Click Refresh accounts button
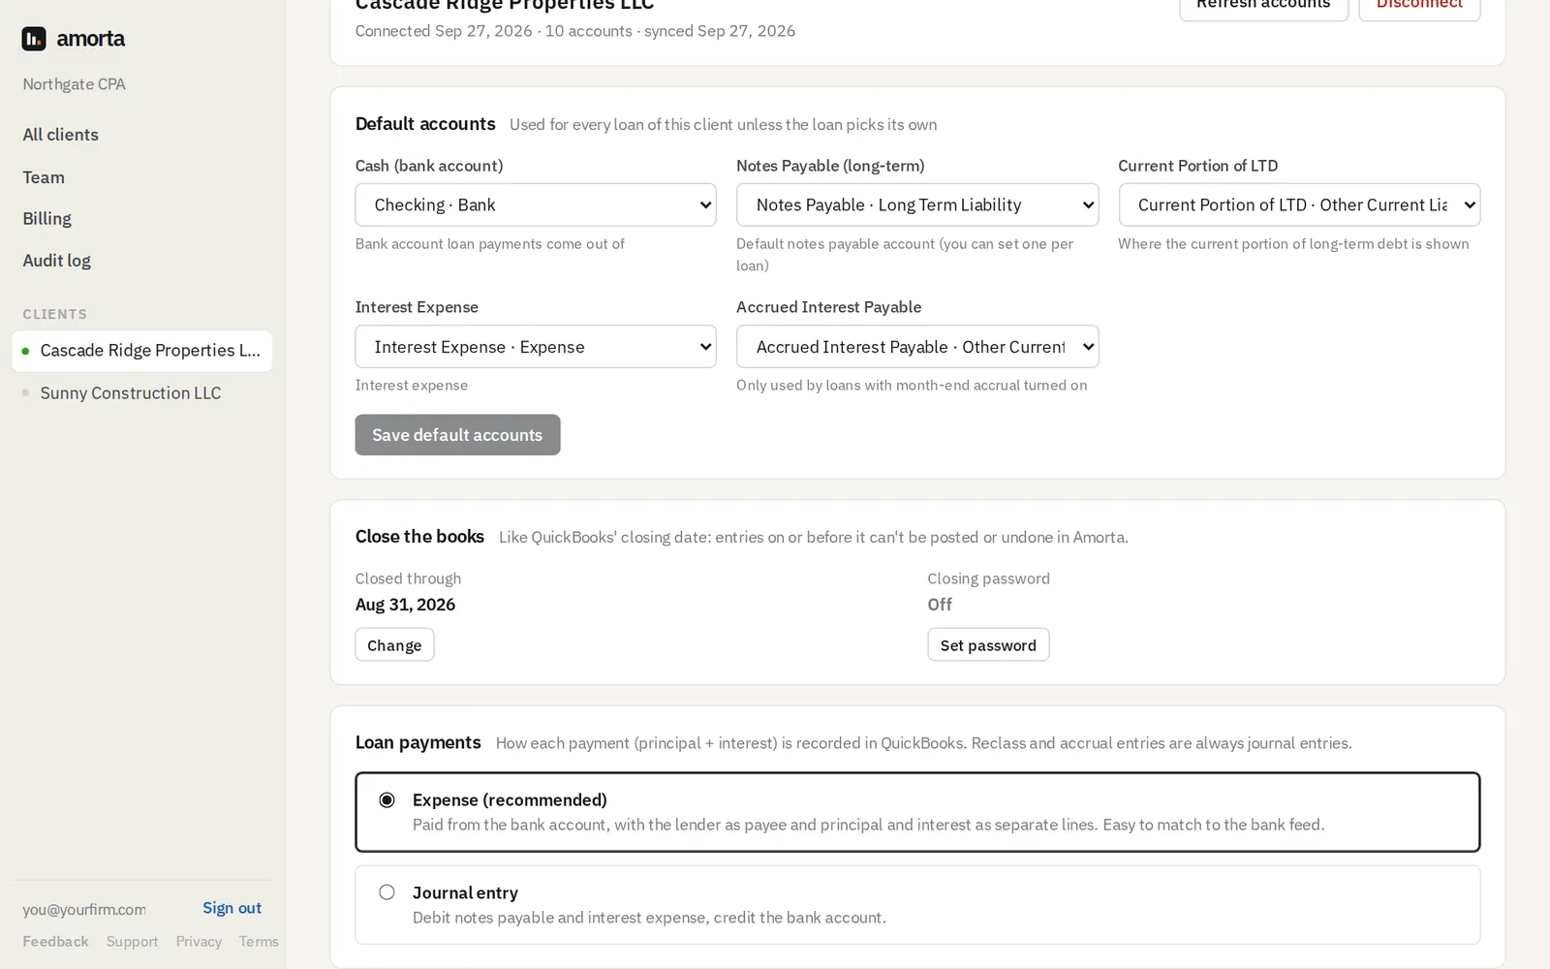 (1263, 6)
